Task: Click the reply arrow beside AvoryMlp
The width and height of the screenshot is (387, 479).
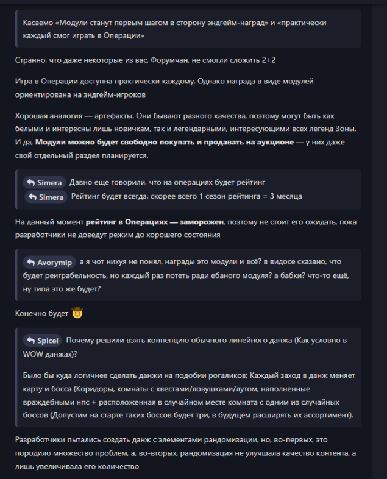Action: (x=30, y=263)
